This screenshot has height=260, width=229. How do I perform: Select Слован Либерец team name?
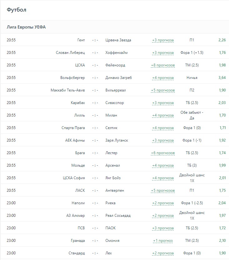pos(70,53)
